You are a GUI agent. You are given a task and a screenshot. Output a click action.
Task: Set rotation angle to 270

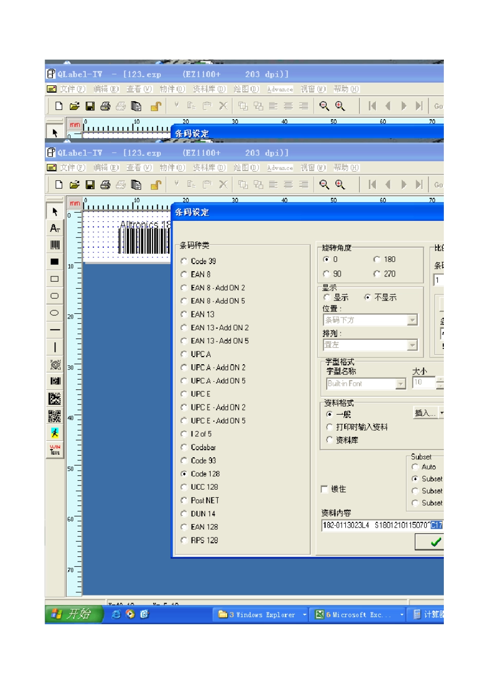[377, 274]
